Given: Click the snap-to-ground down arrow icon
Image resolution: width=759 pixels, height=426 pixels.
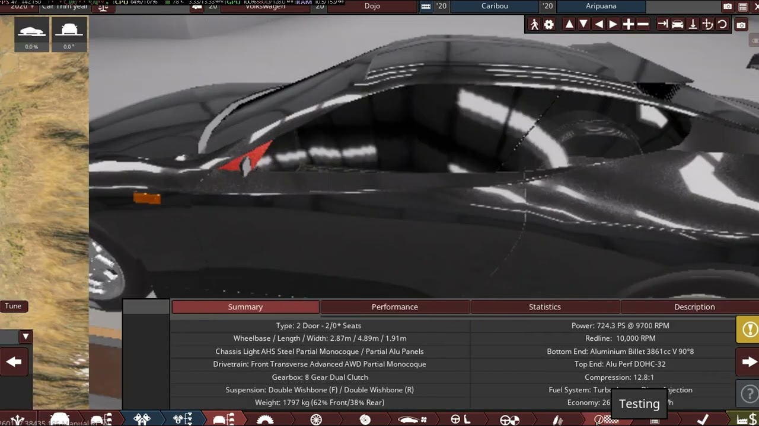Looking at the screenshot, I should 692,24.
